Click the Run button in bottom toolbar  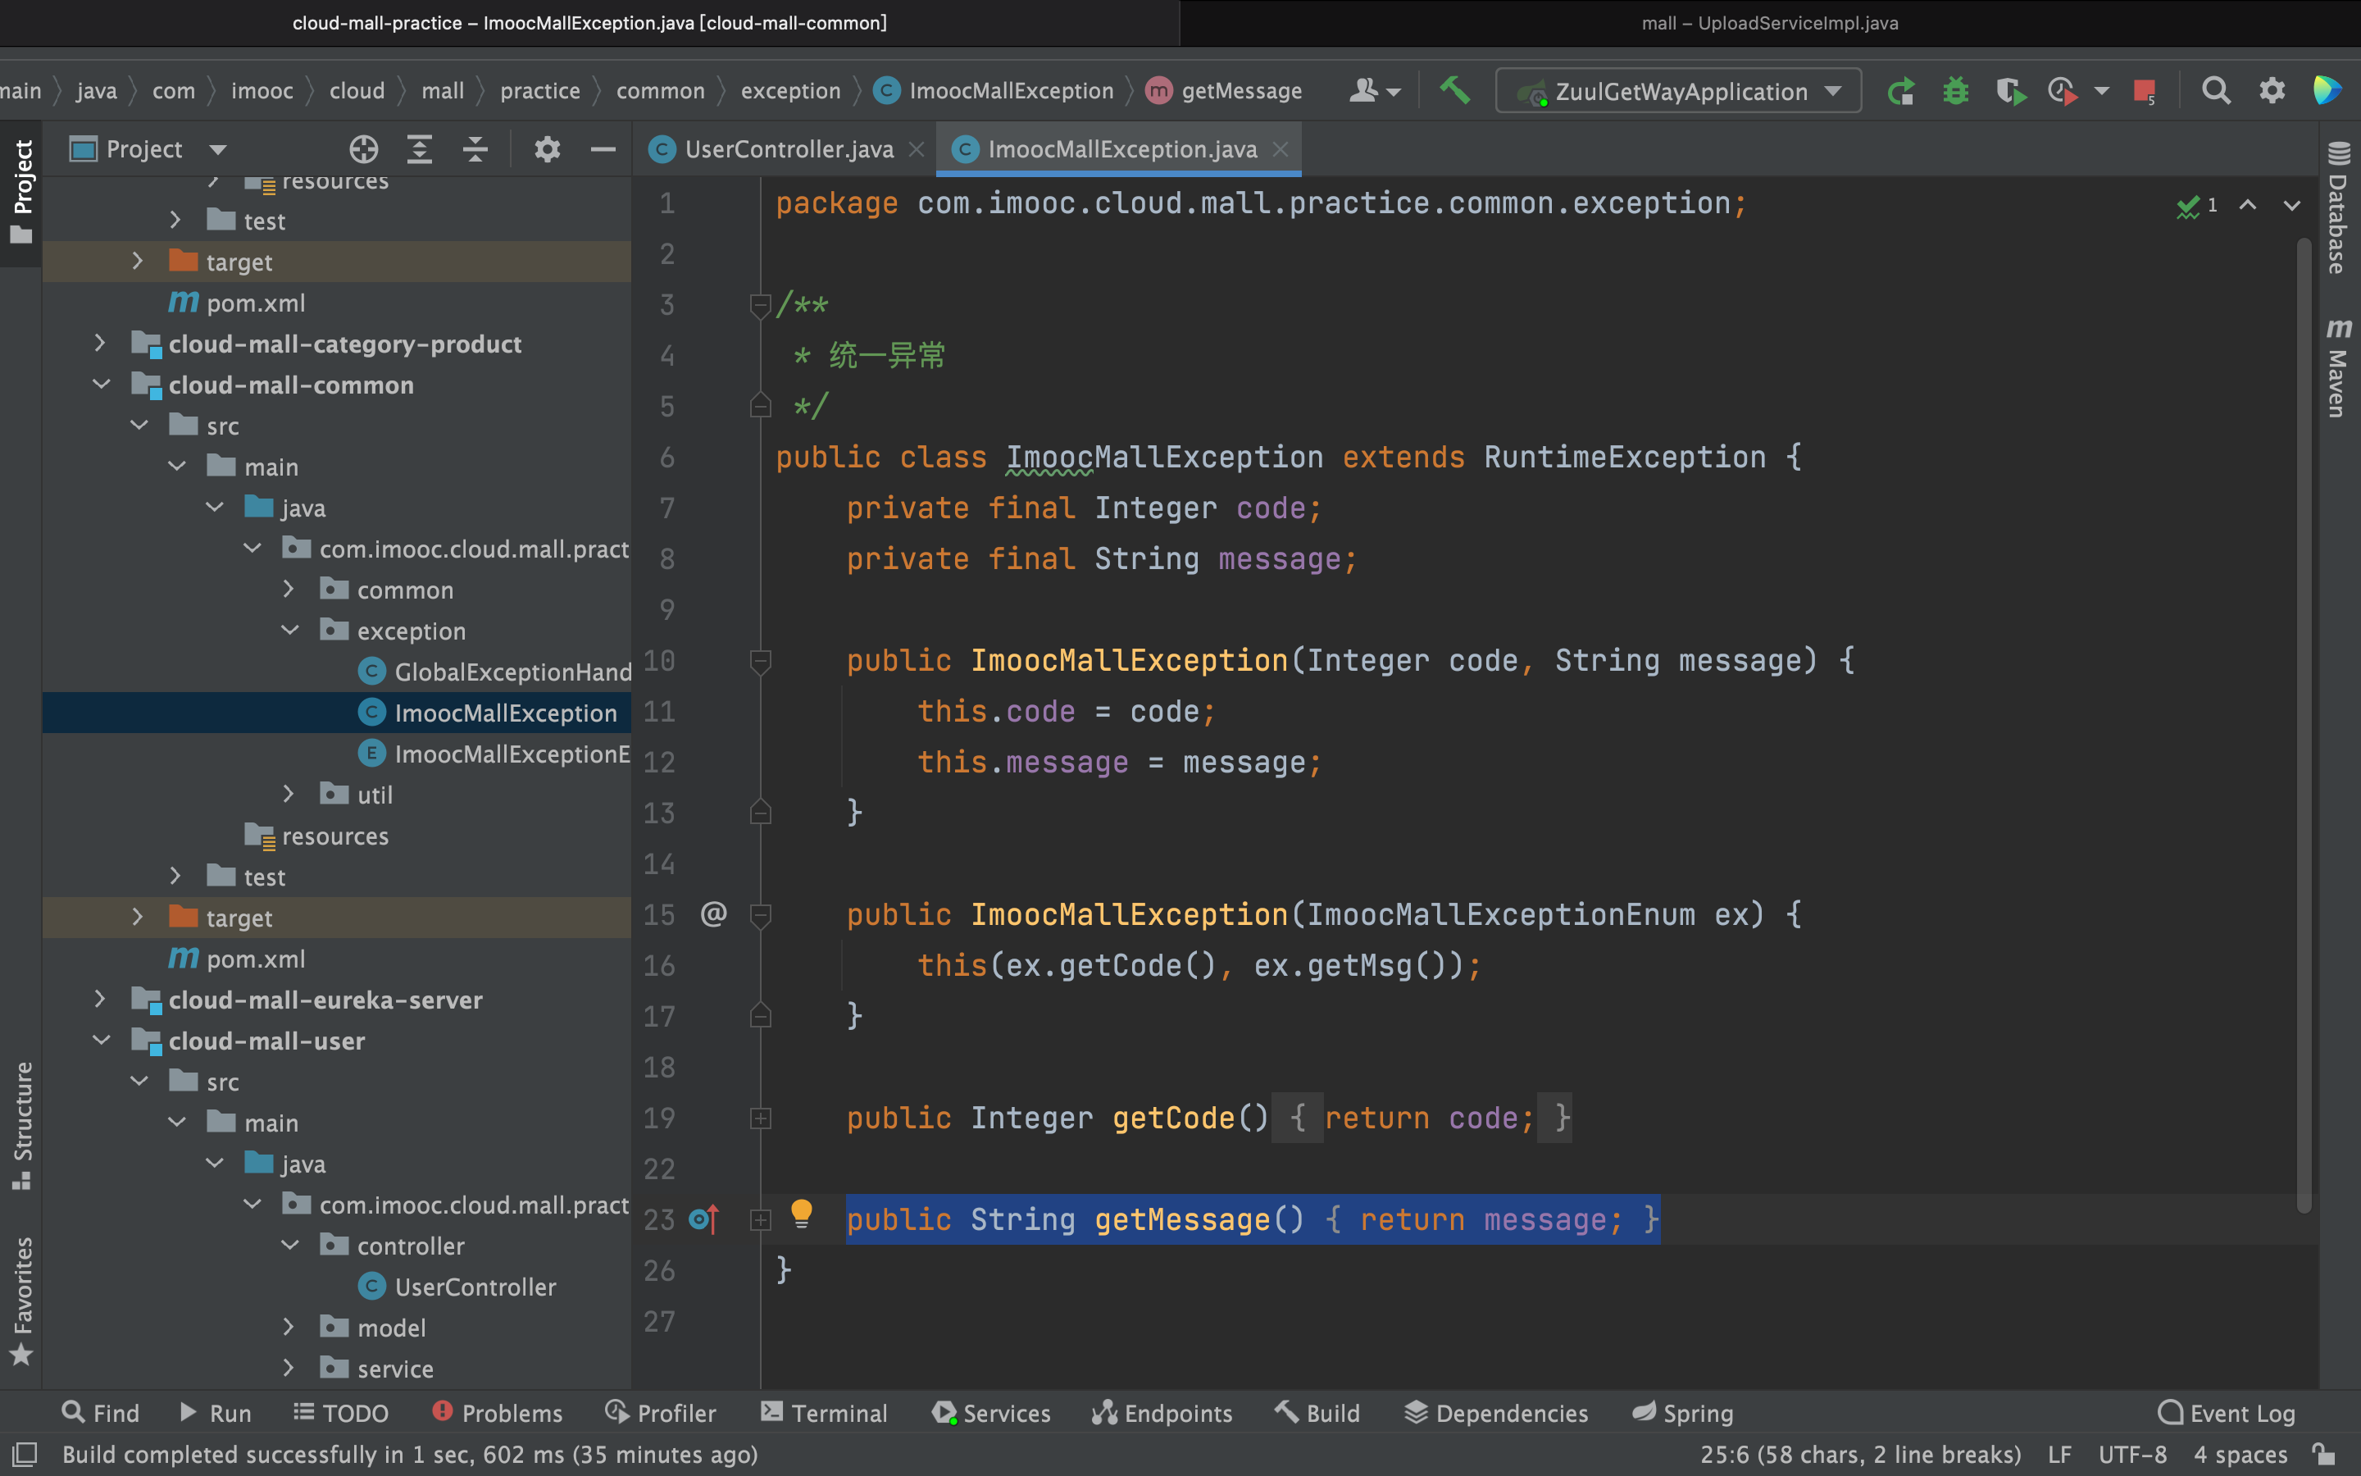click(212, 1413)
